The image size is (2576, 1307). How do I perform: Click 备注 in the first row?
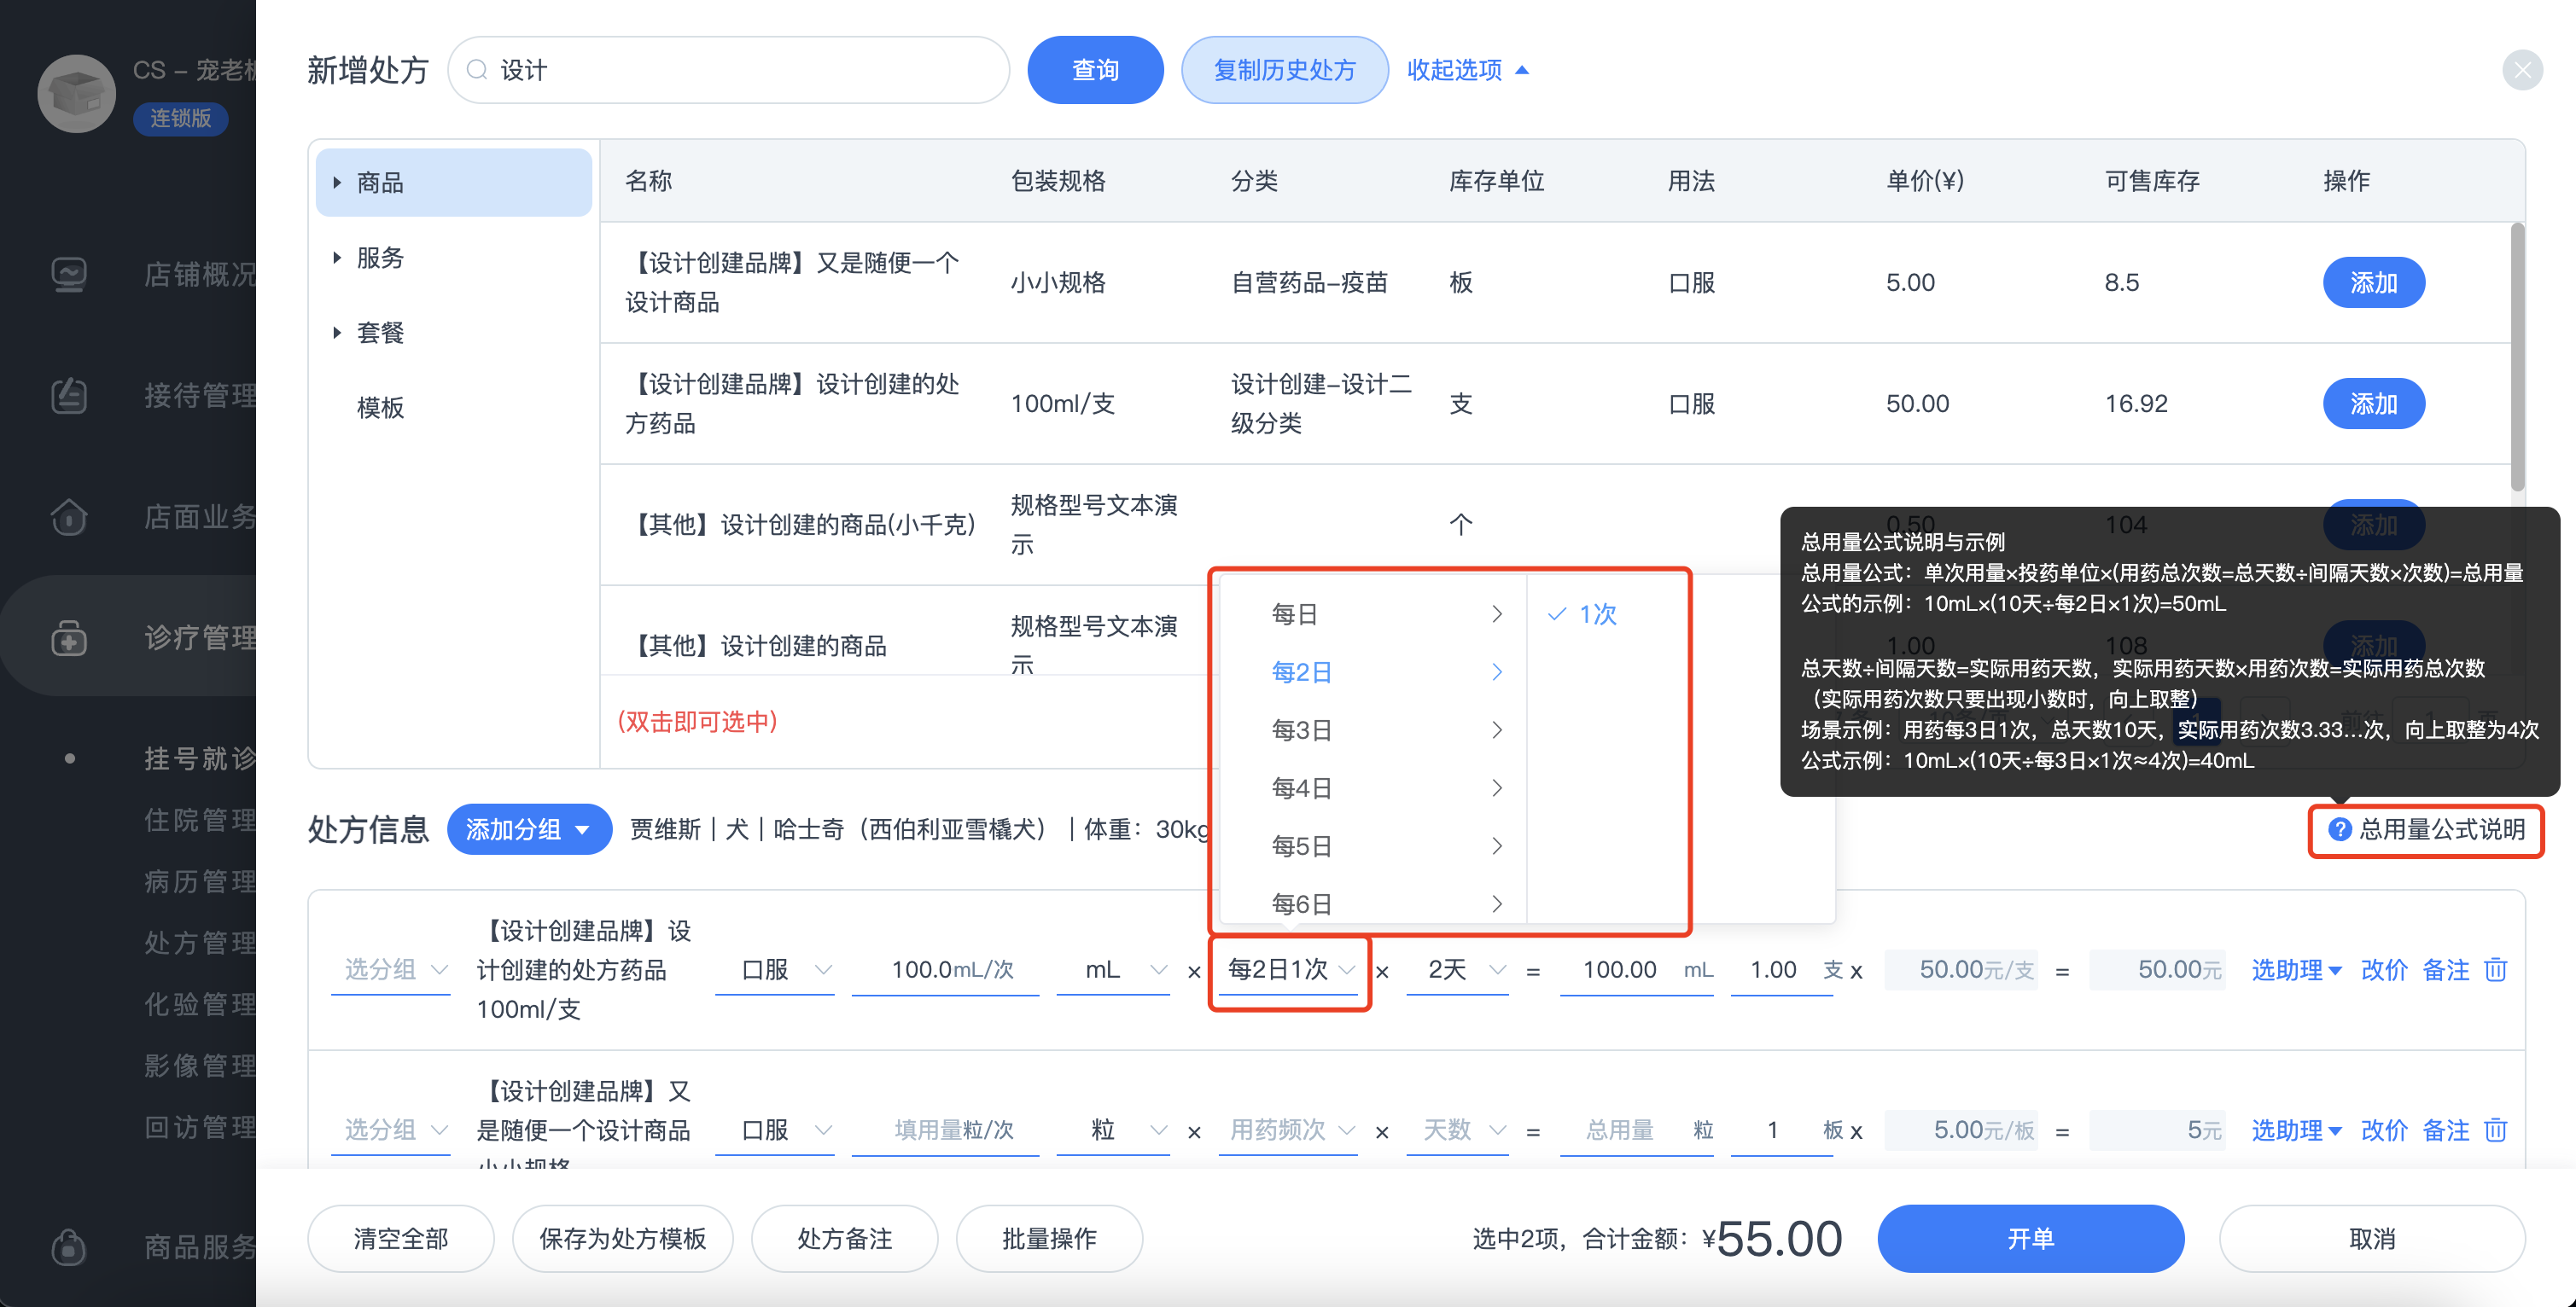click(x=2446, y=969)
